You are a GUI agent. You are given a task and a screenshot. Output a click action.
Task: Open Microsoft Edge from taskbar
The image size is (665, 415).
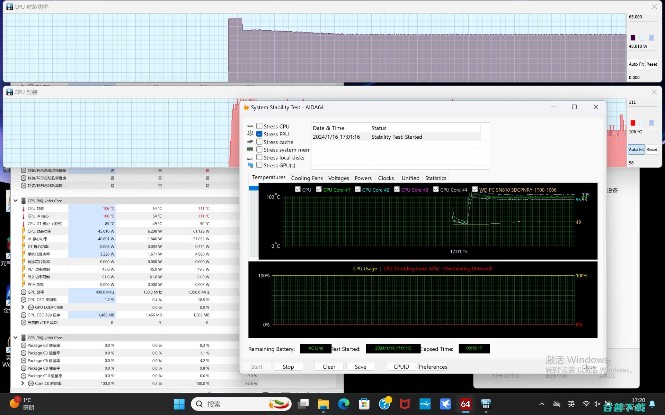pyautogui.click(x=344, y=404)
